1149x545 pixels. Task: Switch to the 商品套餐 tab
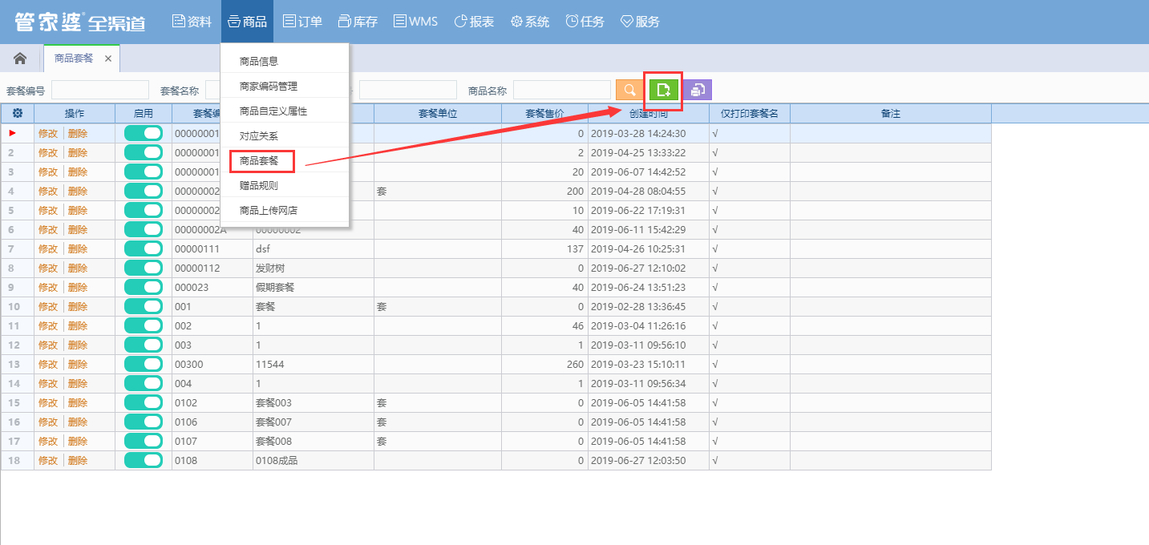[x=74, y=59]
